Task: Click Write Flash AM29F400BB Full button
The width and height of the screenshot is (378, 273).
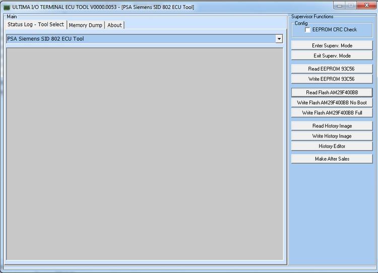Action: [332, 113]
